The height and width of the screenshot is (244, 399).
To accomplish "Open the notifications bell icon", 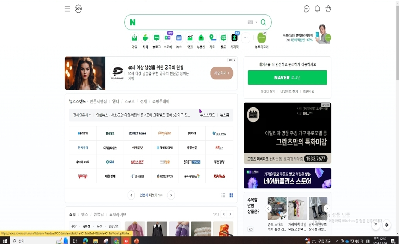I will 317,9.
